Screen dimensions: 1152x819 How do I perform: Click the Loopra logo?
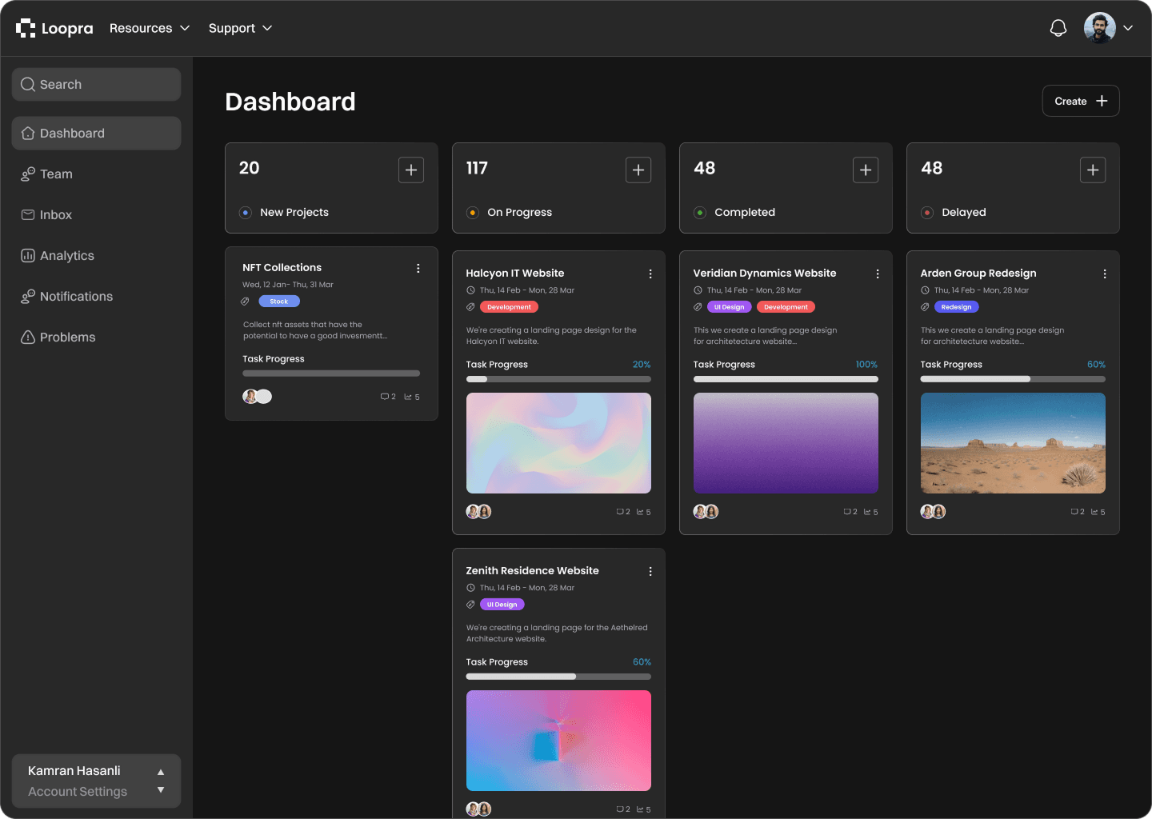54,27
